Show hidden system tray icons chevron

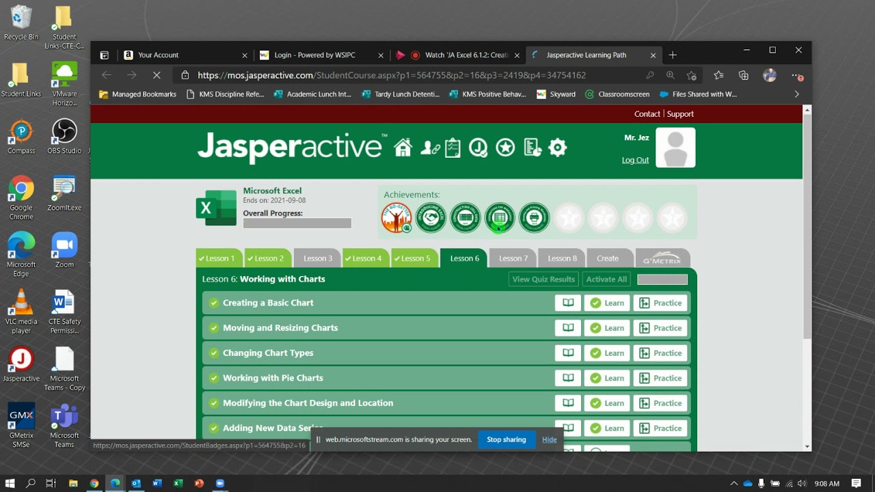[733, 483]
